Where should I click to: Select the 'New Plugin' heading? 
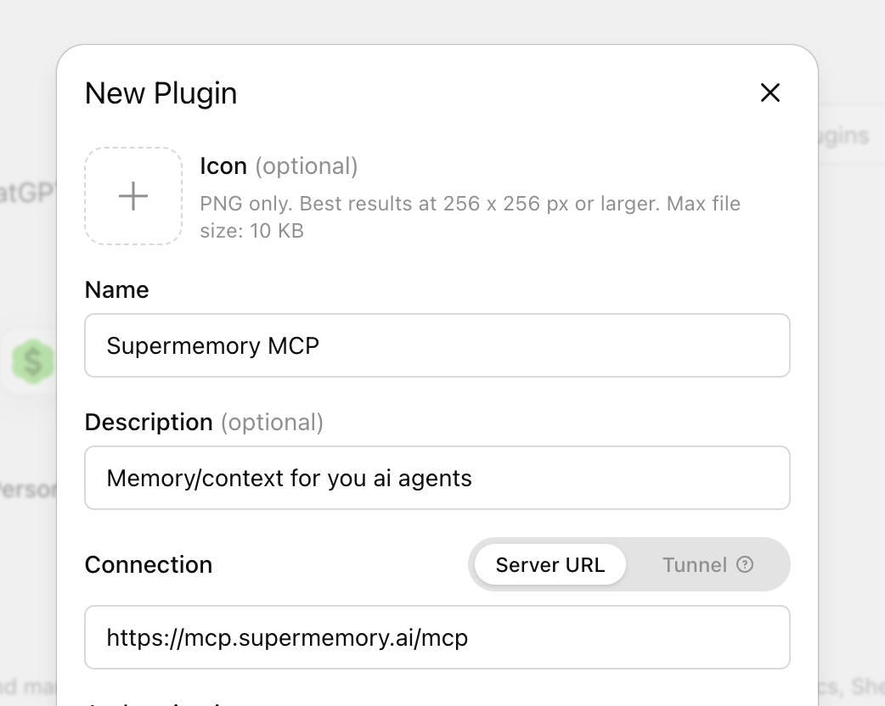pyautogui.click(x=161, y=93)
